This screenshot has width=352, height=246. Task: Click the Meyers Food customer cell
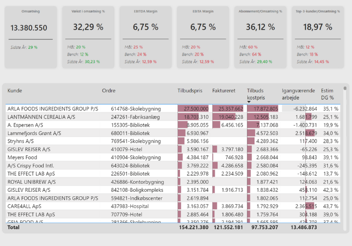(x=23, y=158)
